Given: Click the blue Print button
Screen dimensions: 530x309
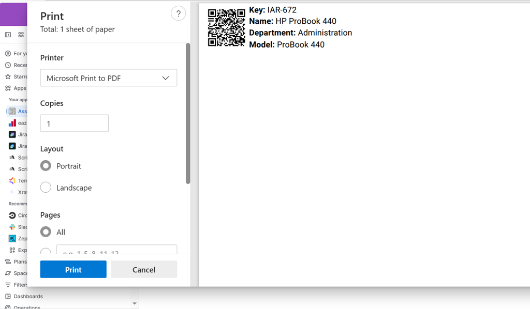Looking at the screenshot, I should point(73,269).
